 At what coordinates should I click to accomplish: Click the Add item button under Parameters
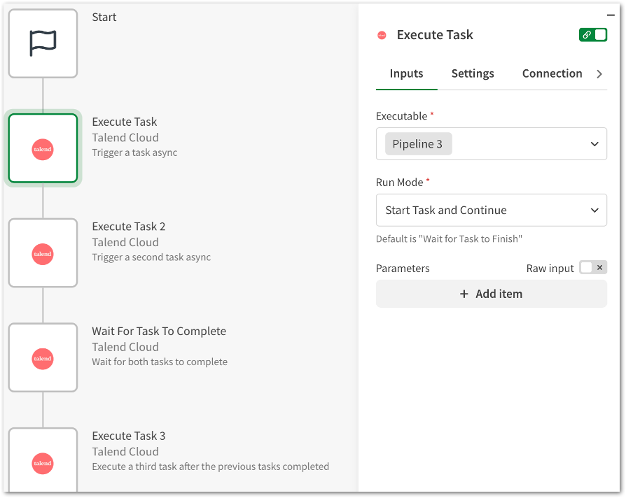[491, 294]
